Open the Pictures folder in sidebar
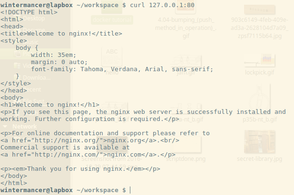This screenshot has height=195, width=294. (x=27, y=54)
